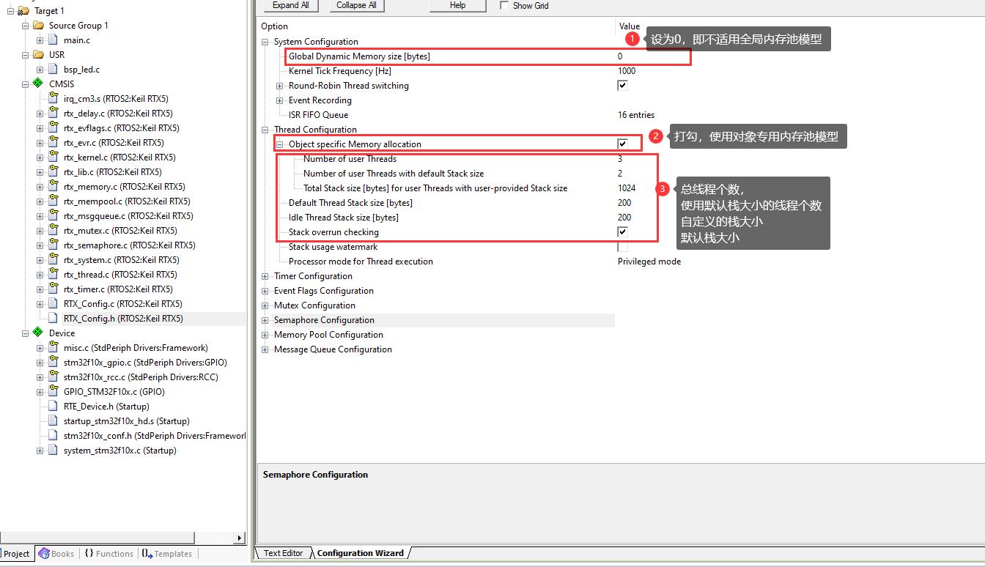The width and height of the screenshot is (985, 567).
Task: Expand Round-Robin Thread switching node
Action: [x=280, y=86]
